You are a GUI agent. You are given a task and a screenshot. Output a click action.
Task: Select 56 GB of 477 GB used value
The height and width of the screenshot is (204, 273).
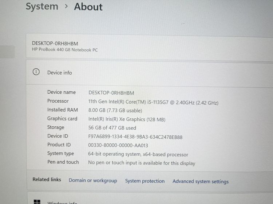point(112,128)
